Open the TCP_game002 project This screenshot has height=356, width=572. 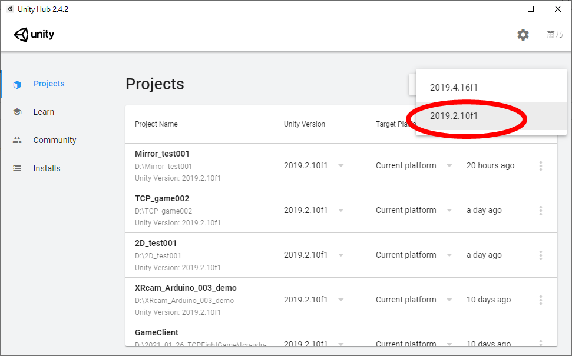(x=162, y=198)
